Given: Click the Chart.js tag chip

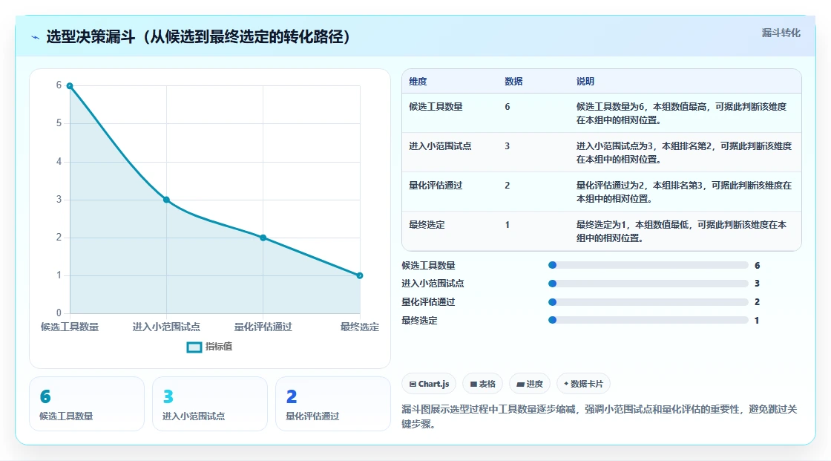Looking at the screenshot, I should pos(430,384).
